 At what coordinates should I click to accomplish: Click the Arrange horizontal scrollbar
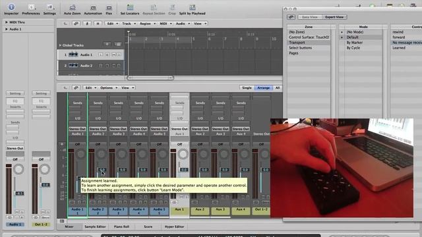150,78
